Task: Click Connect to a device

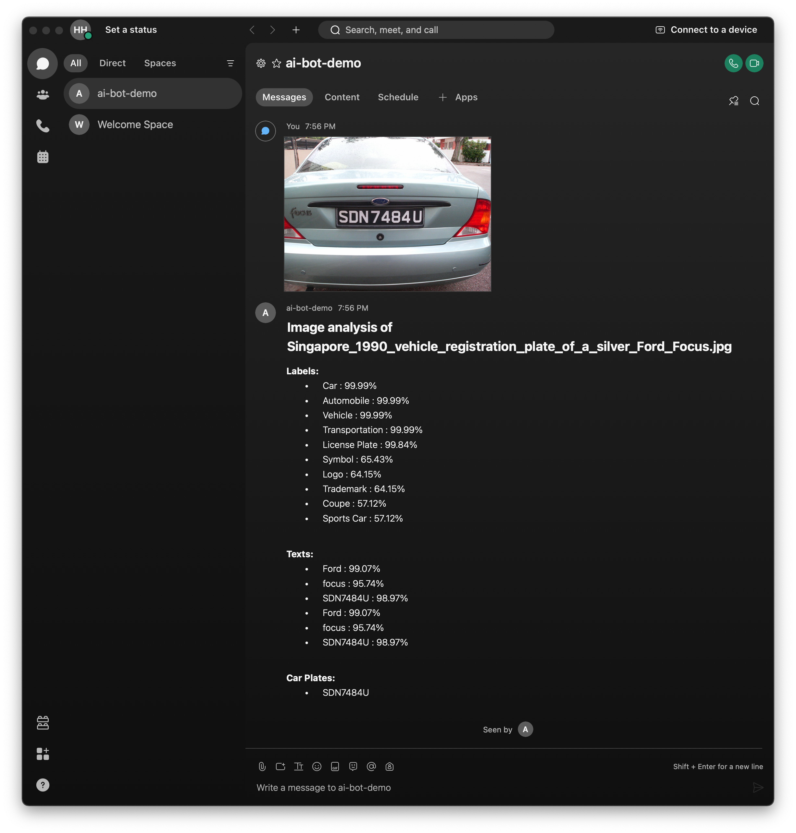Action: 706,30
